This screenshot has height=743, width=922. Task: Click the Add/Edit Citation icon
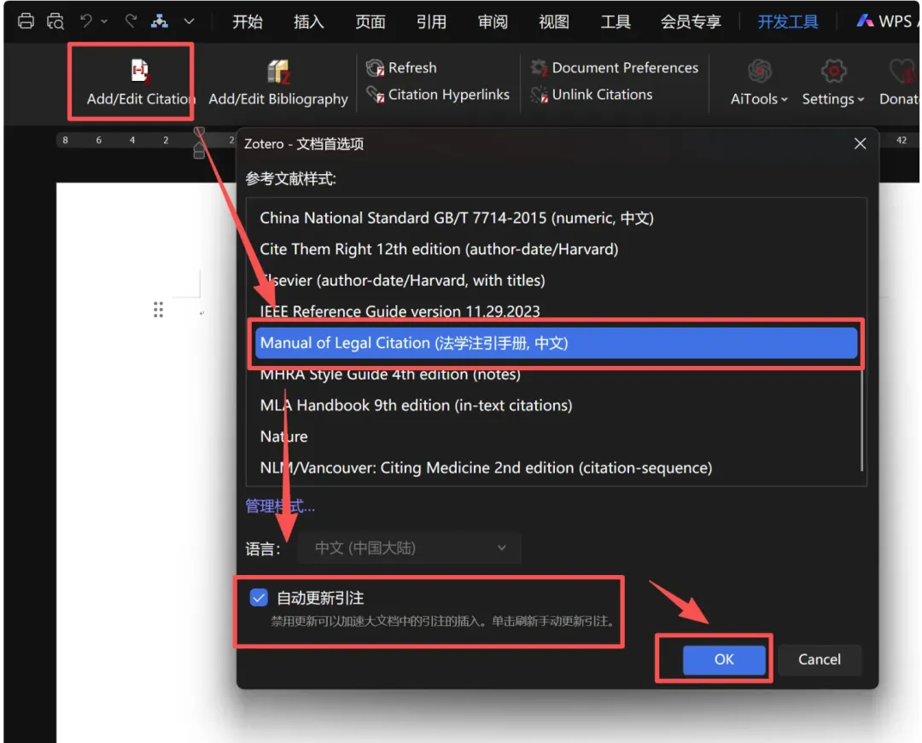(140, 71)
